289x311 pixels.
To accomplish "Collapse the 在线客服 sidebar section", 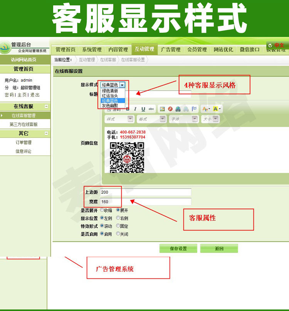I will click(46, 106).
